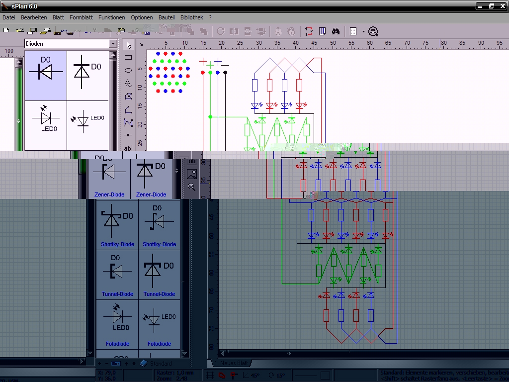Choose the node junction tool
This screenshot has height=382, width=509.
[x=128, y=135]
